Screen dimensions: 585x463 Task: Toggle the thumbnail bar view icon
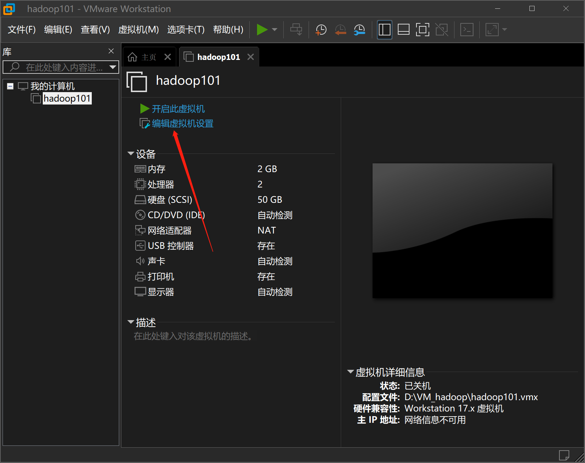click(x=403, y=30)
